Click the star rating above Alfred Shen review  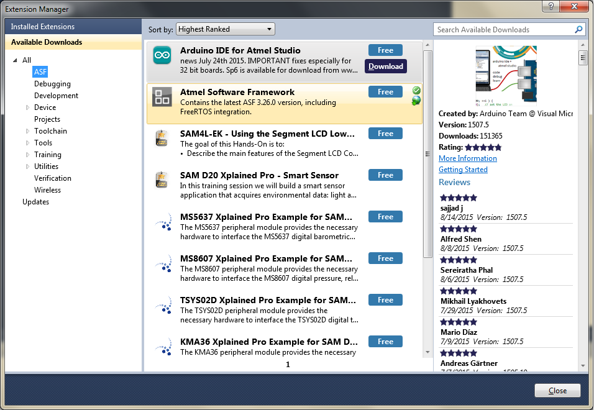click(x=459, y=229)
